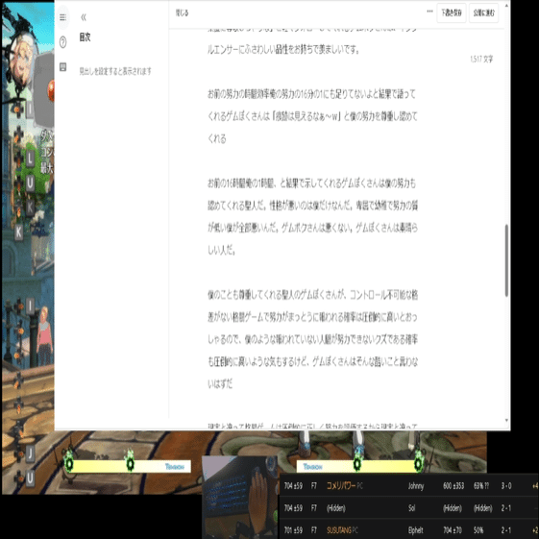
Task: Click Johnny in the rating table
Action: click(x=416, y=486)
